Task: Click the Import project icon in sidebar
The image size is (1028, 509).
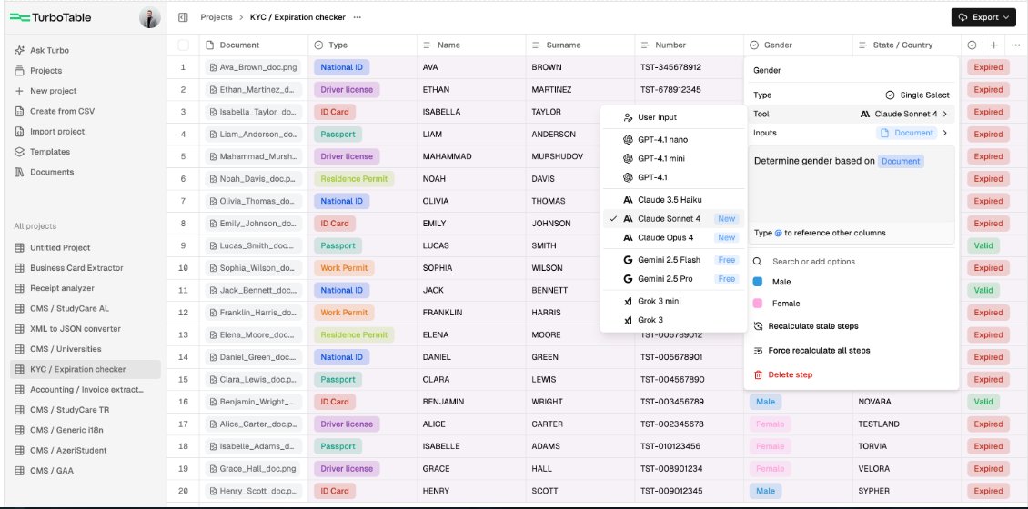Action: click(20, 131)
